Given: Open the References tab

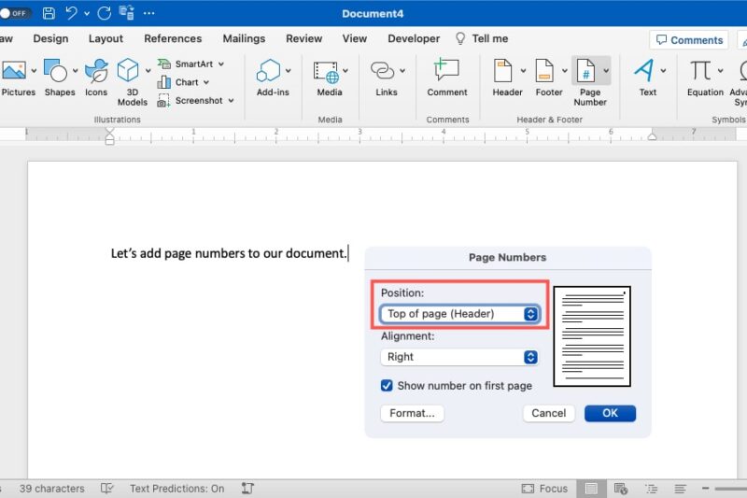Looking at the screenshot, I should (x=173, y=38).
